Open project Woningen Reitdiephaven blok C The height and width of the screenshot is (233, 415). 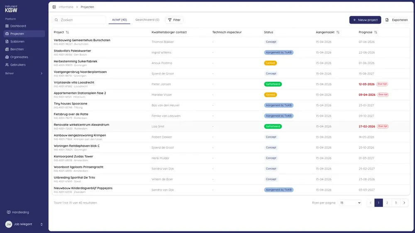point(76,146)
